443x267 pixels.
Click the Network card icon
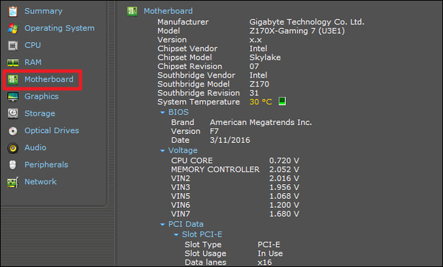click(13, 182)
